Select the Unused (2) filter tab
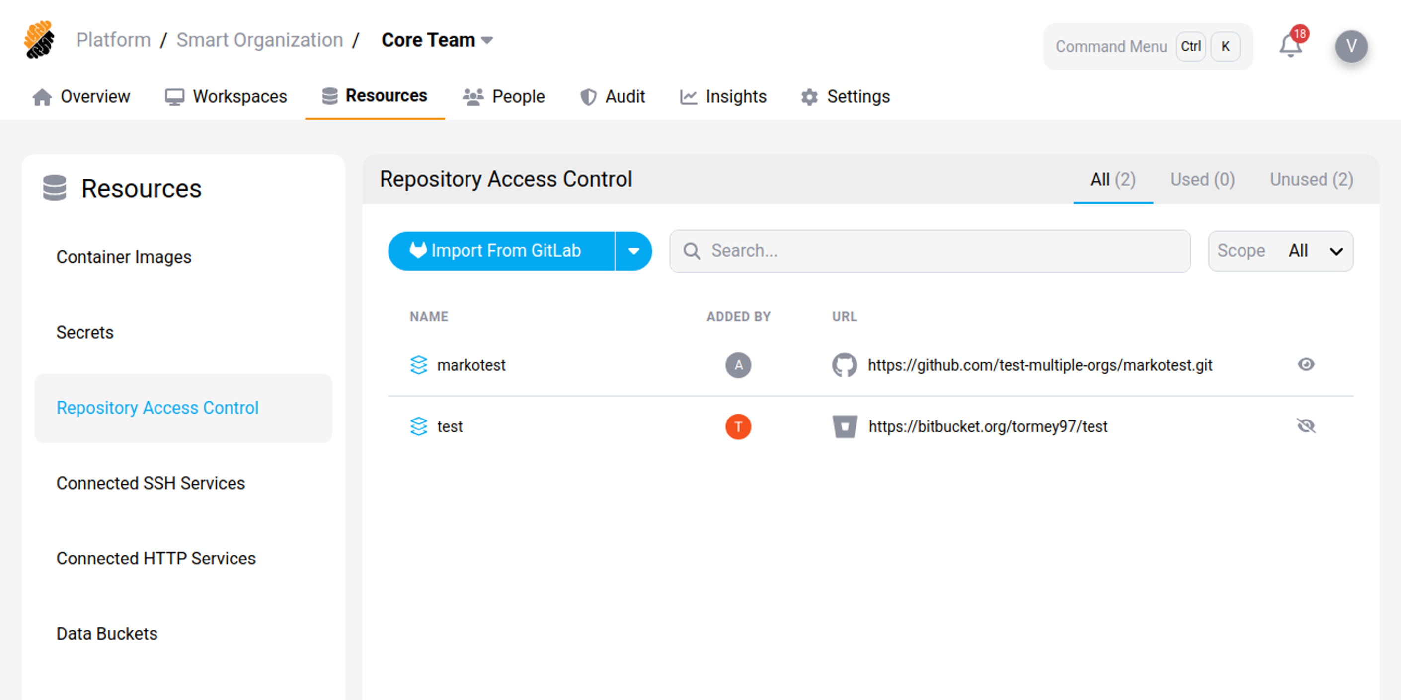The width and height of the screenshot is (1401, 700). point(1311,179)
